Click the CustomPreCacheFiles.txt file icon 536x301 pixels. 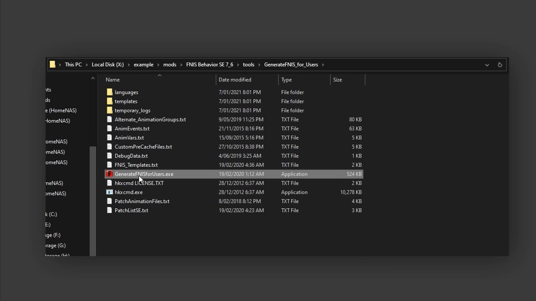tap(110, 147)
